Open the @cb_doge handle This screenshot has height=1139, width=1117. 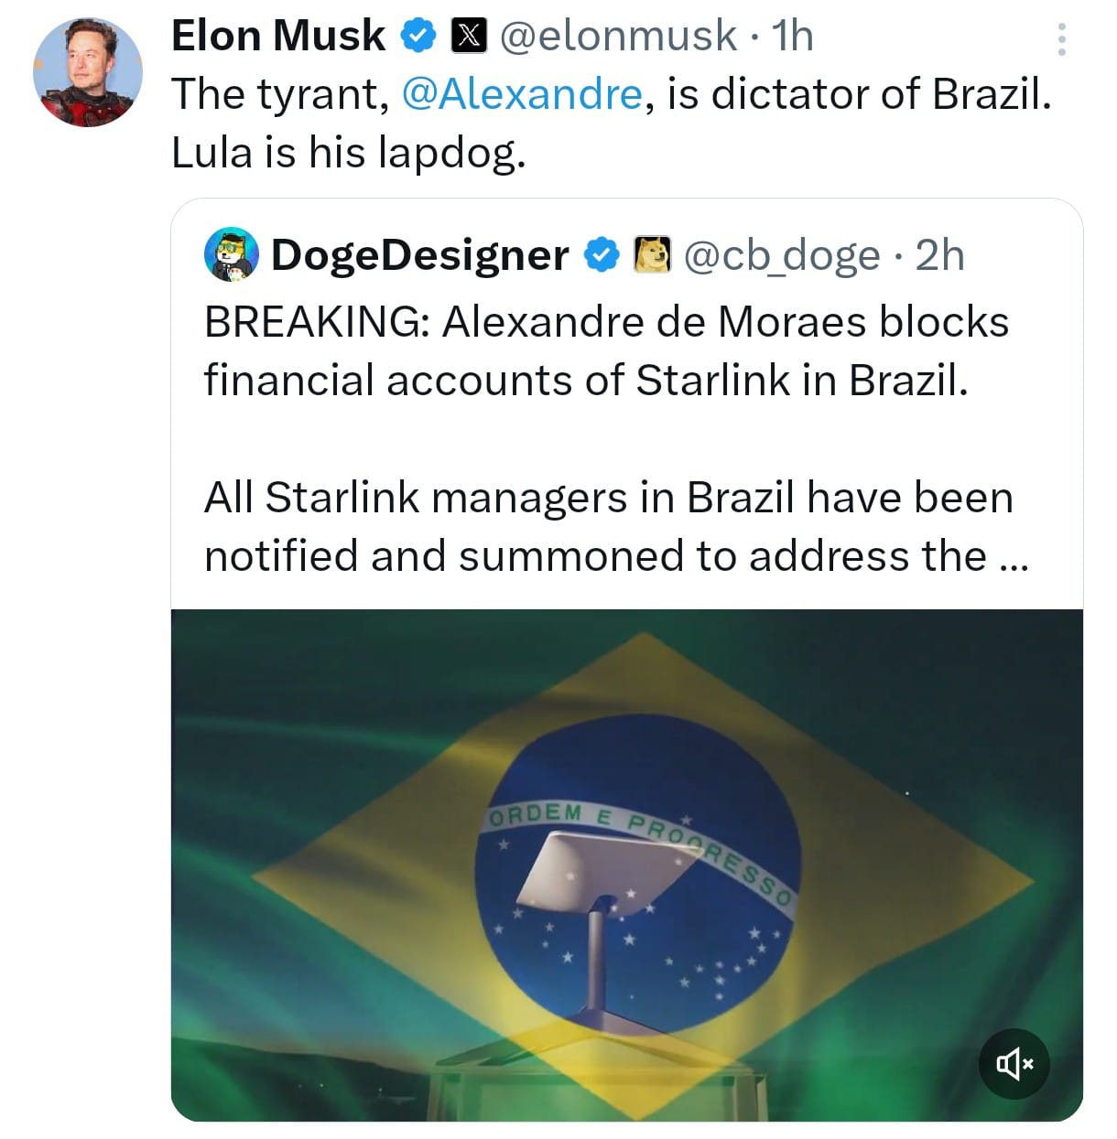[x=782, y=254]
